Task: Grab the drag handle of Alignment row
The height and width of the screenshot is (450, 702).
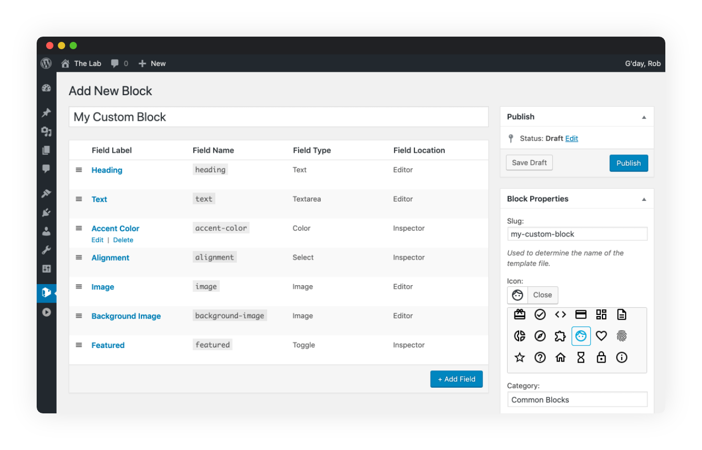Action: [x=79, y=257]
